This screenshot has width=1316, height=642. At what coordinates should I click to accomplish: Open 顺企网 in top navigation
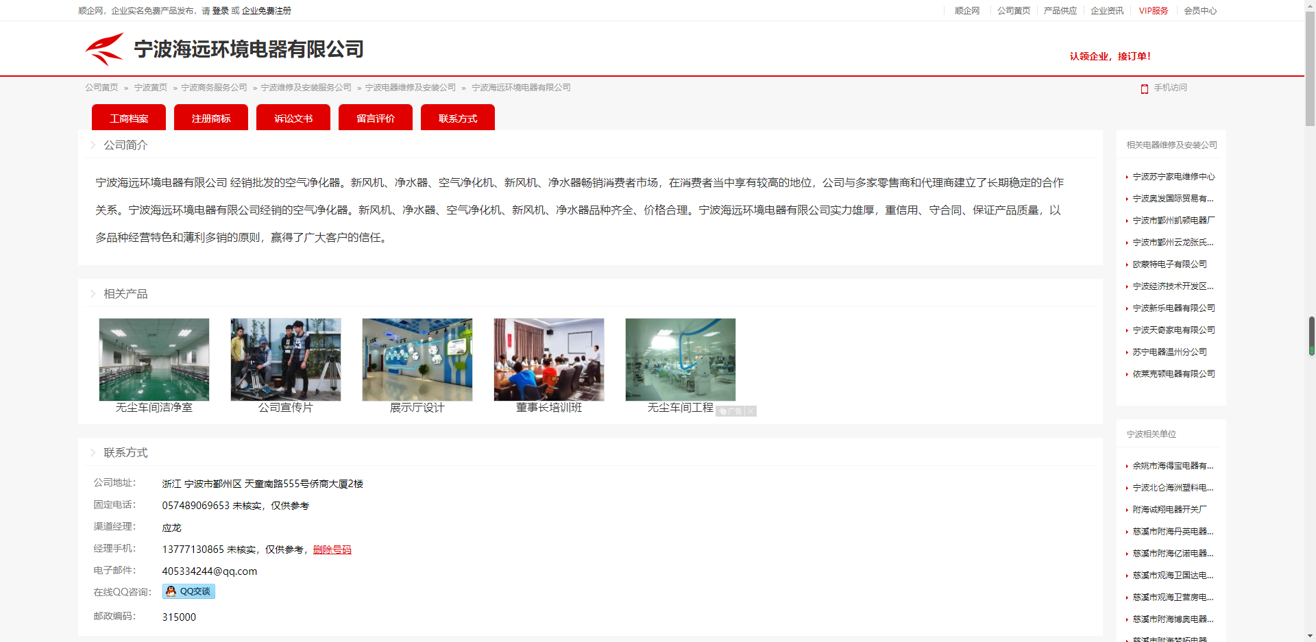point(967,11)
